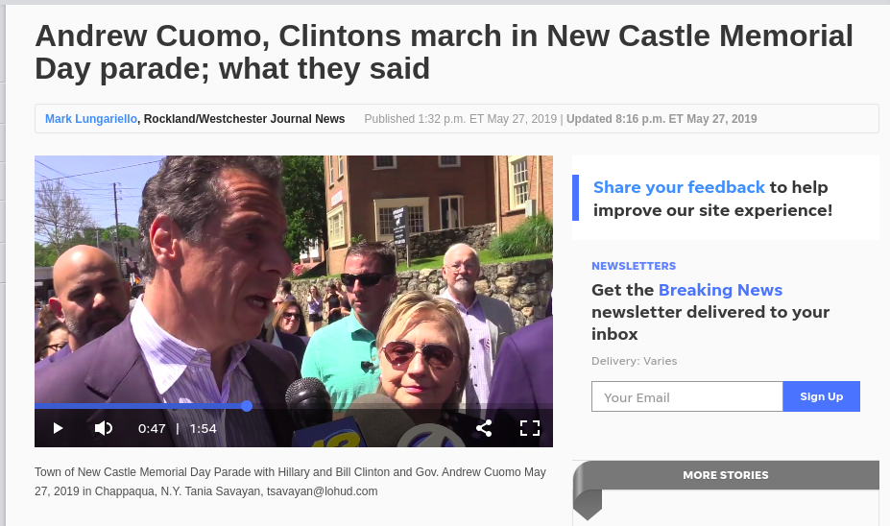Click the article headline about Andrew Cuomo
890x526 pixels.
(x=444, y=52)
